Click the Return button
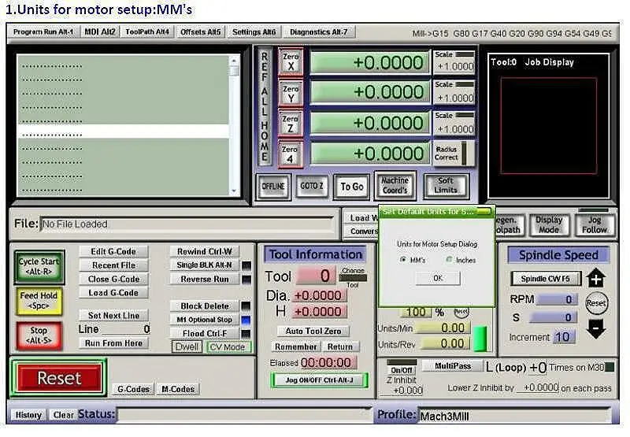Screen dimensions: 630x437 [x=340, y=346]
